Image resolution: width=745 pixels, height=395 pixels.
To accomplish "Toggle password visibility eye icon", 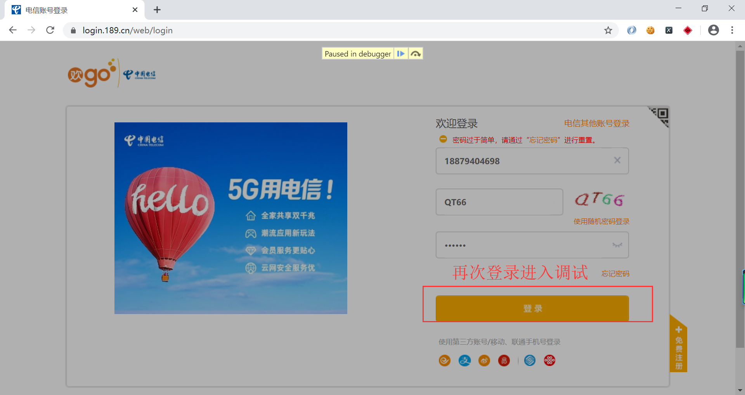I will [x=617, y=245].
